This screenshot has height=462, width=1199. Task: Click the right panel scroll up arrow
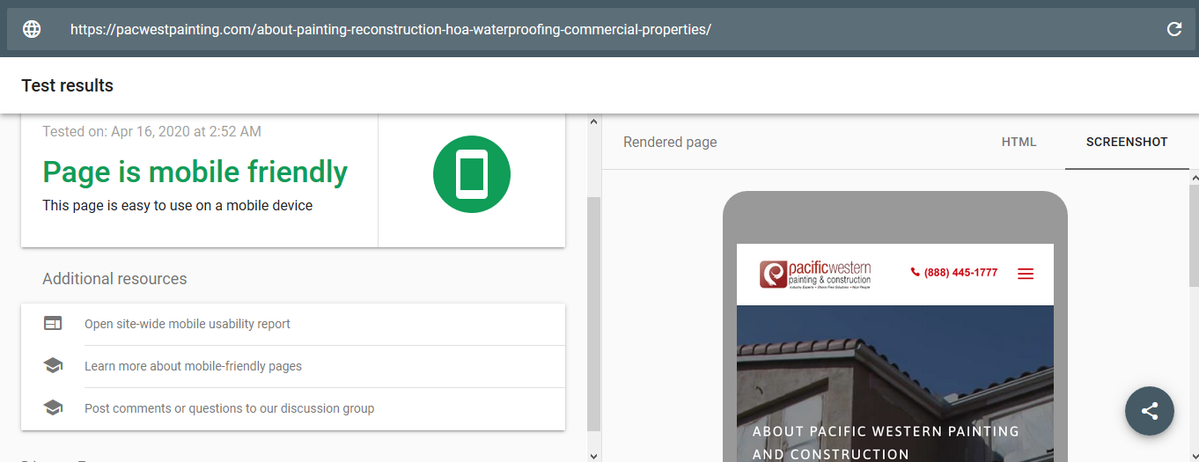pos(1194,180)
